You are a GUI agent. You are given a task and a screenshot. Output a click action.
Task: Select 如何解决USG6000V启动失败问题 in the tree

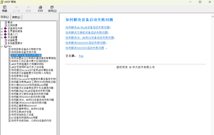pyautogui.click(x=29, y=103)
